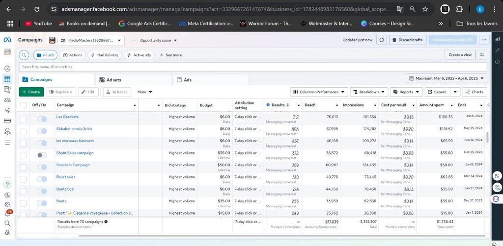
Task: Click the browser profile avatar B
Action: [480, 9]
